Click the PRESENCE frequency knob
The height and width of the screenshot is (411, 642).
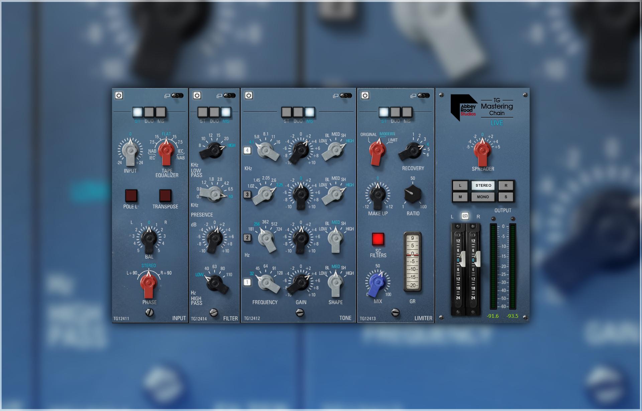pyautogui.click(x=214, y=194)
